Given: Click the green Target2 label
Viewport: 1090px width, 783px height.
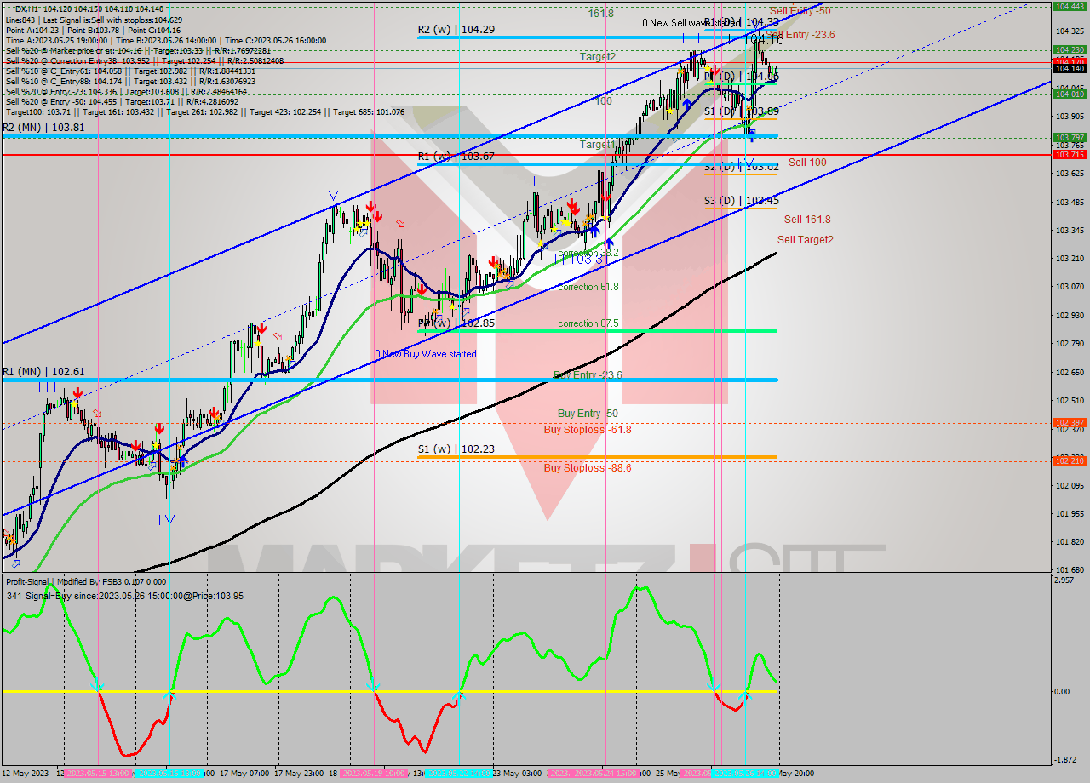Looking at the screenshot, I should click(598, 57).
